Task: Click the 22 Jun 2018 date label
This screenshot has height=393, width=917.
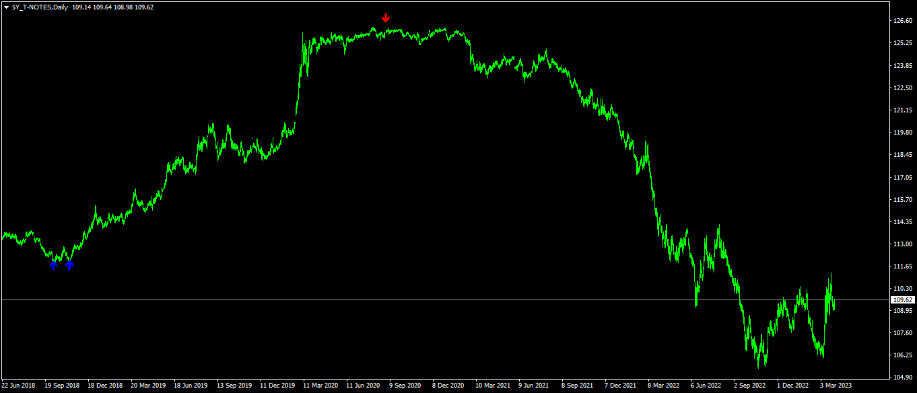Action: [x=19, y=386]
